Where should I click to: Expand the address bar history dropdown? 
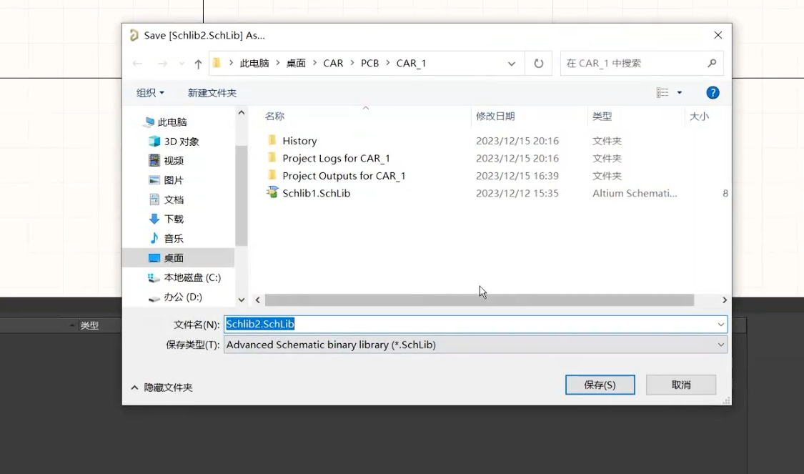(x=511, y=64)
